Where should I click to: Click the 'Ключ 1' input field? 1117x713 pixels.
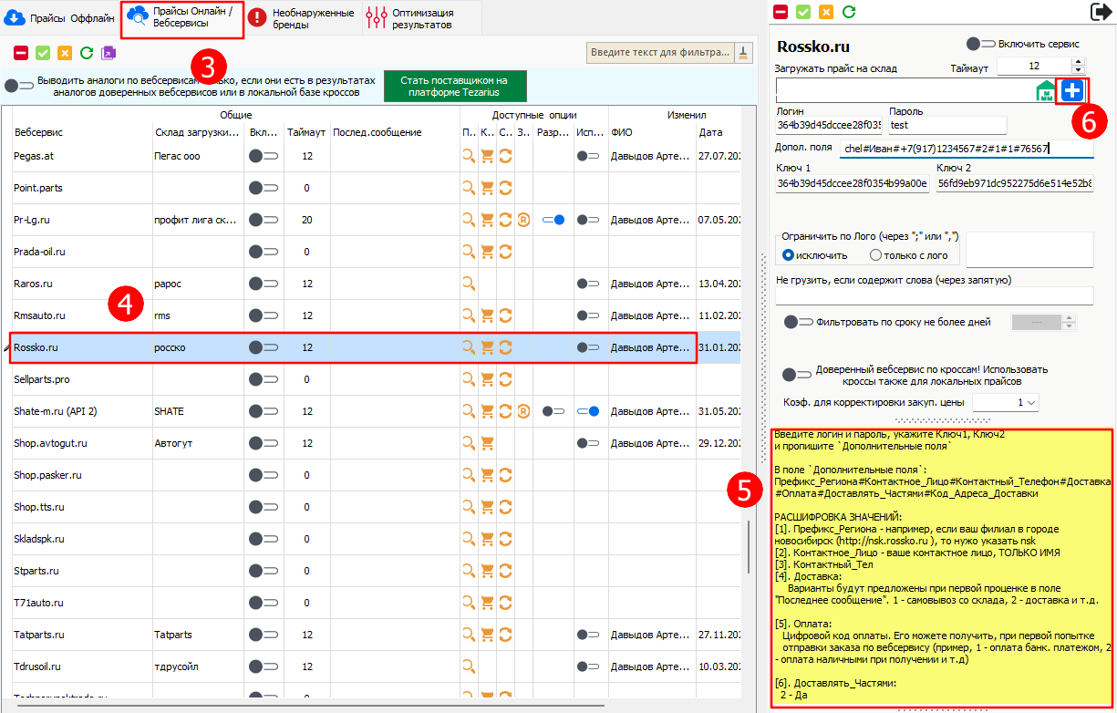[853, 184]
